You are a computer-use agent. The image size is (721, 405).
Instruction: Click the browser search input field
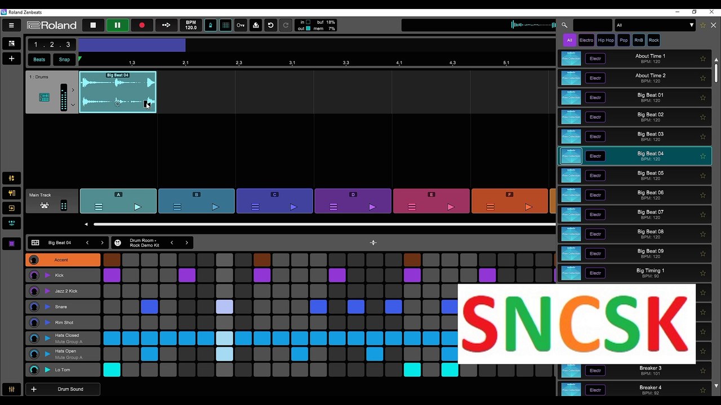pyautogui.click(x=592, y=25)
